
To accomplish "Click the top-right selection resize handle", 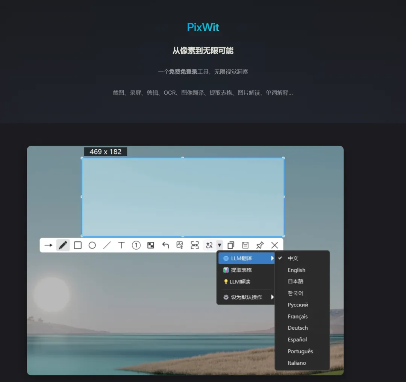I will [283, 158].
